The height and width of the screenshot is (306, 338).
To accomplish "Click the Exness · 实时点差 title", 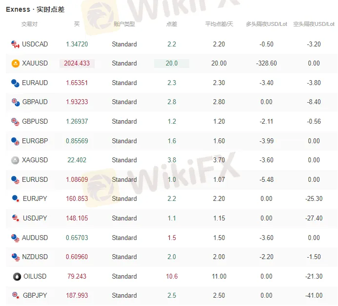I will (x=35, y=9).
